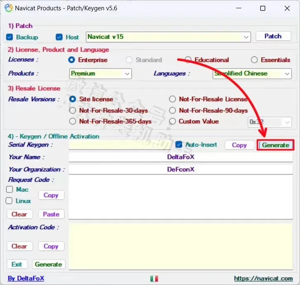
Task: Copy the serial key
Action: [x=239, y=145]
